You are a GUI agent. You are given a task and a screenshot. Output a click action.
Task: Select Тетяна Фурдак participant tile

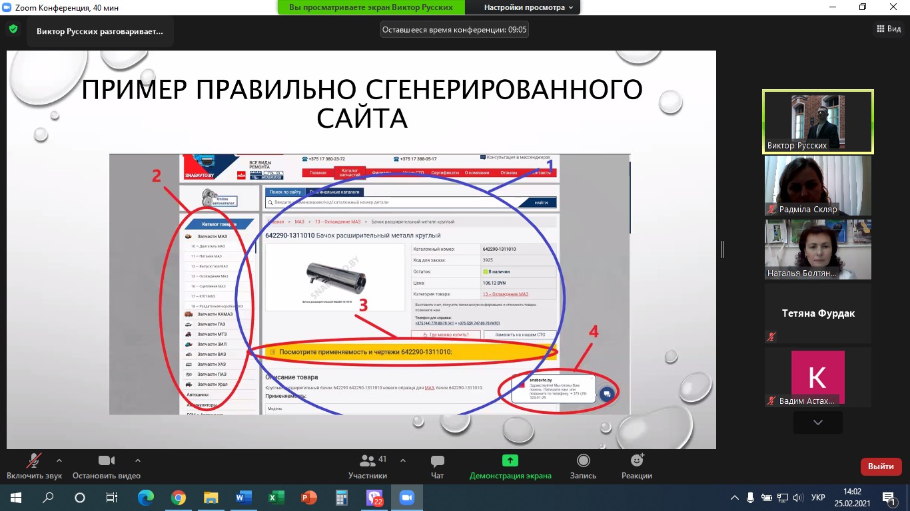818,313
